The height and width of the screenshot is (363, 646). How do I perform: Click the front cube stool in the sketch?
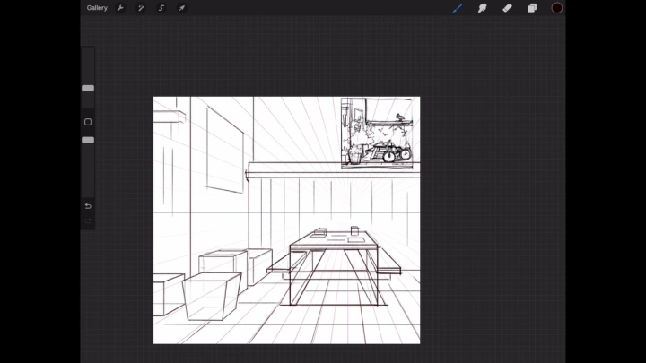pyautogui.click(x=212, y=298)
